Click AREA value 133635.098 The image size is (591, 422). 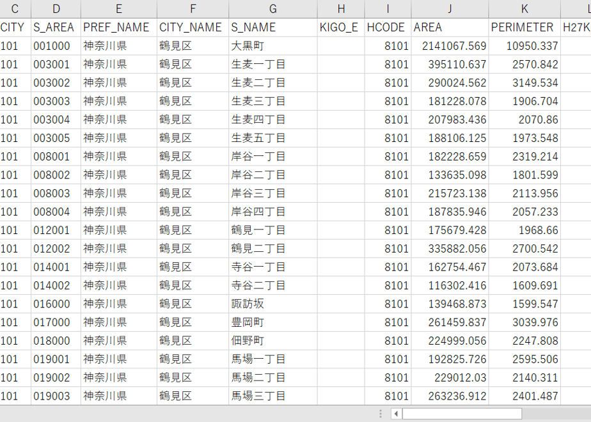coord(450,175)
